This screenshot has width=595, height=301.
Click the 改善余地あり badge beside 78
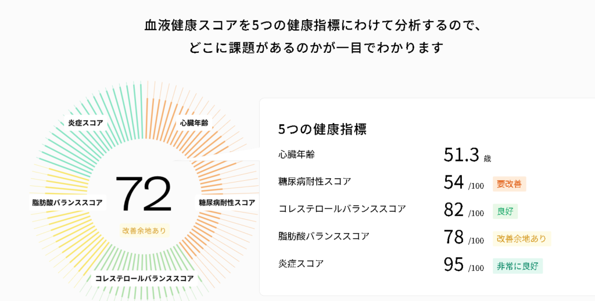click(x=521, y=239)
